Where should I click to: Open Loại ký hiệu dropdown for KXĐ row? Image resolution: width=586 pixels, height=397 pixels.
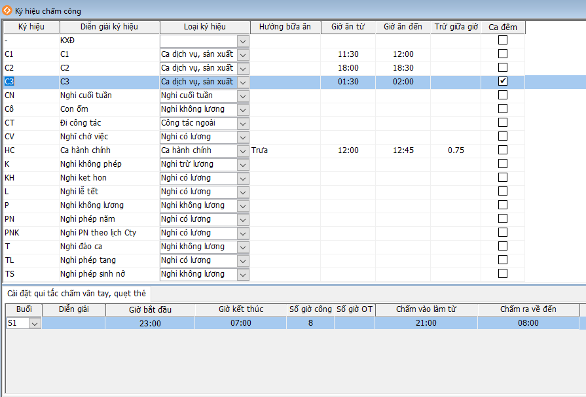click(243, 41)
